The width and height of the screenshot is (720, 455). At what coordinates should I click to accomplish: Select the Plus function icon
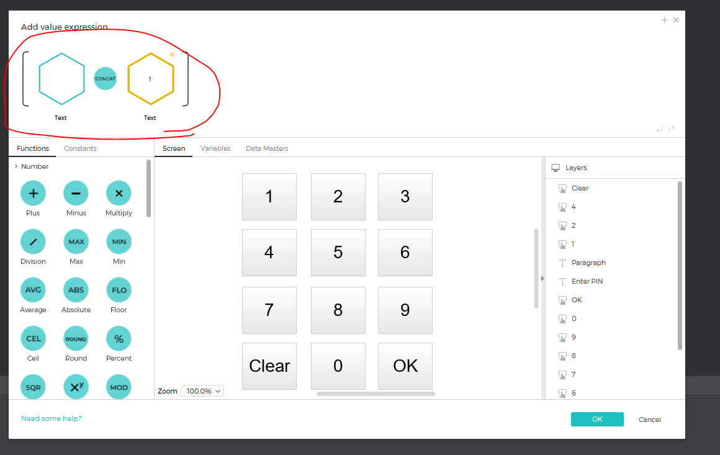pos(33,193)
